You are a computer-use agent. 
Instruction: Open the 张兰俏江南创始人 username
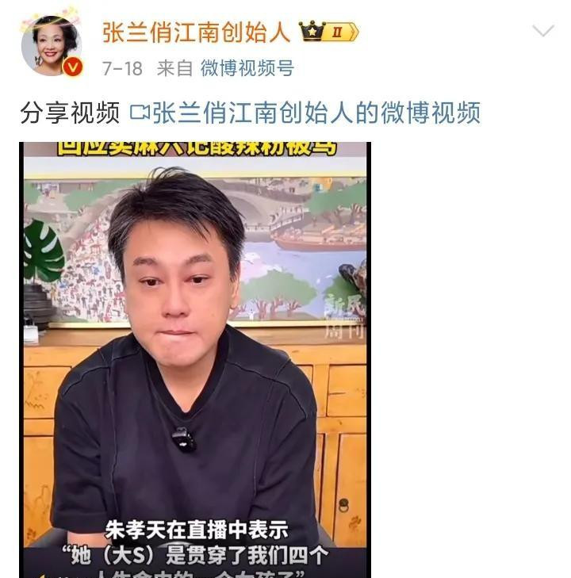[x=196, y=32]
